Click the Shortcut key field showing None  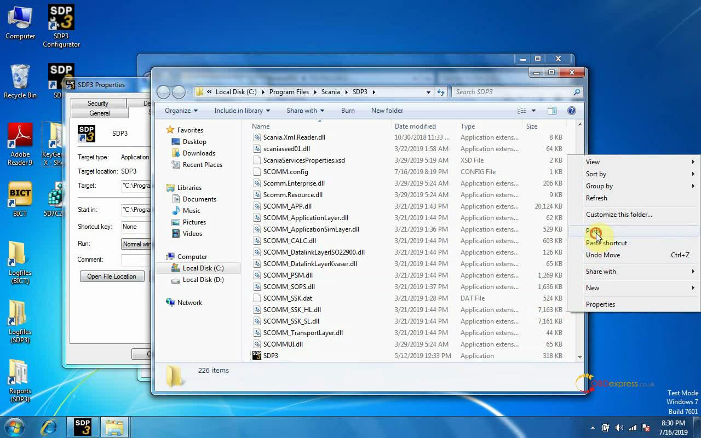(x=136, y=227)
